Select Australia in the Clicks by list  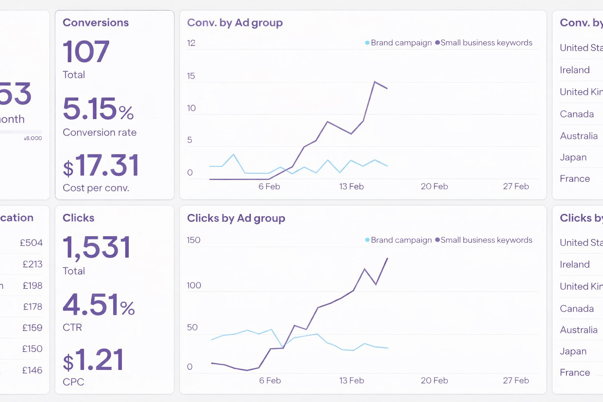[579, 330]
